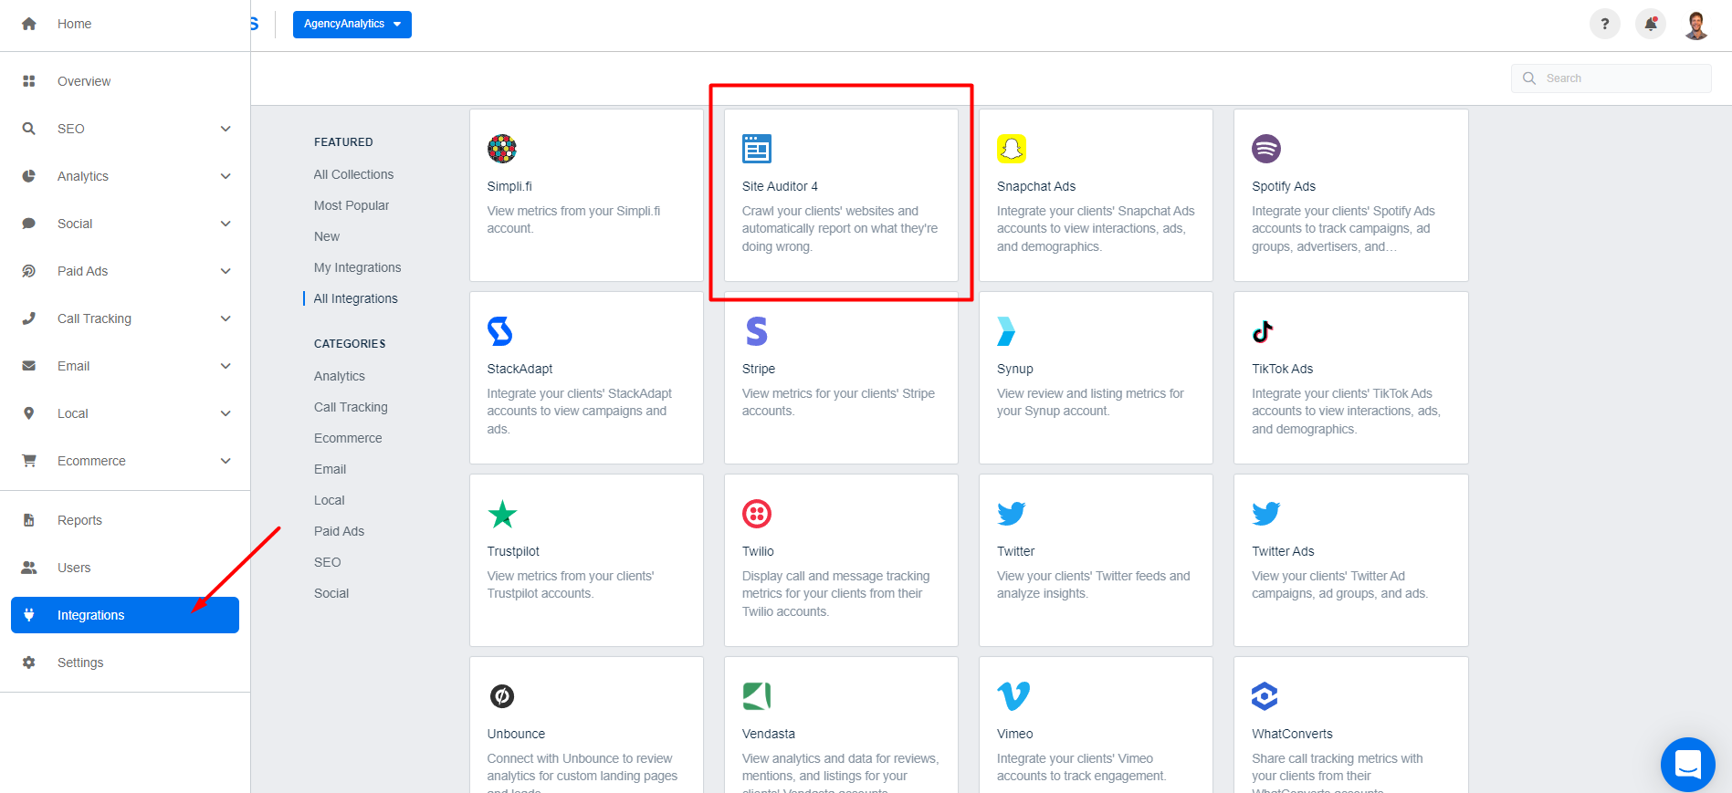Click the Spotify Ads logo icon
1732x793 pixels.
[1266, 149]
